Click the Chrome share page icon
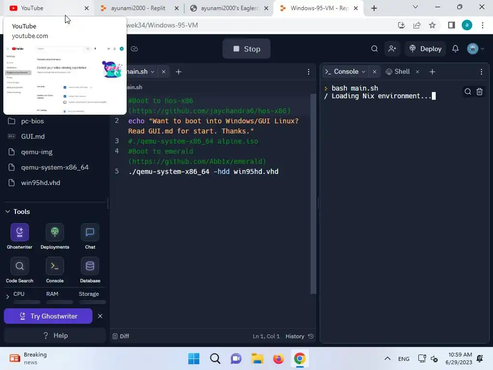The image size is (493, 370). pyautogui.click(x=417, y=25)
